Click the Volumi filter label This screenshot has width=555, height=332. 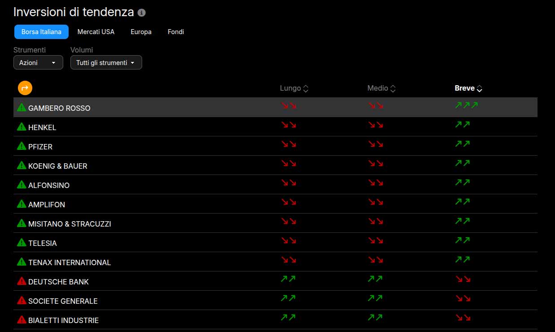pyautogui.click(x=82, y=50)
